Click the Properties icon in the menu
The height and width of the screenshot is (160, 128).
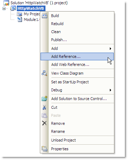click(44, 149)
